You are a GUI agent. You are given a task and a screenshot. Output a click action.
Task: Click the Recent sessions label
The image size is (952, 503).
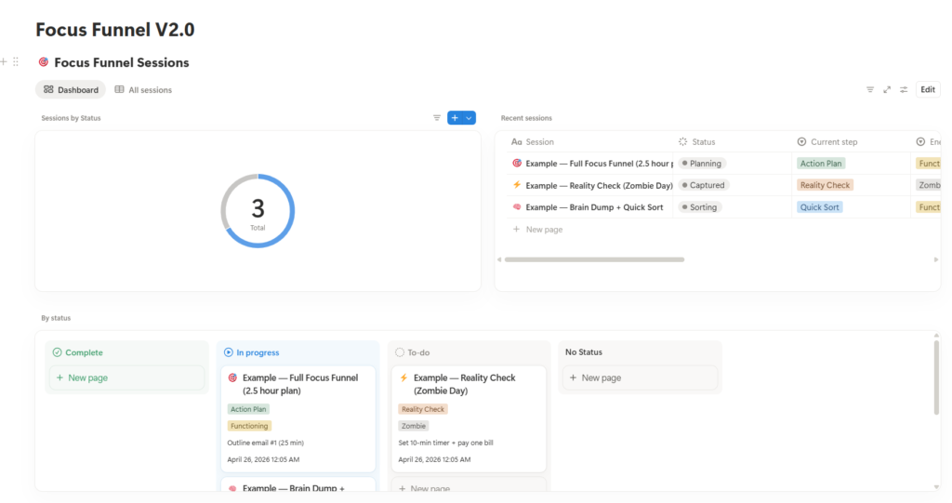(526, 118)
